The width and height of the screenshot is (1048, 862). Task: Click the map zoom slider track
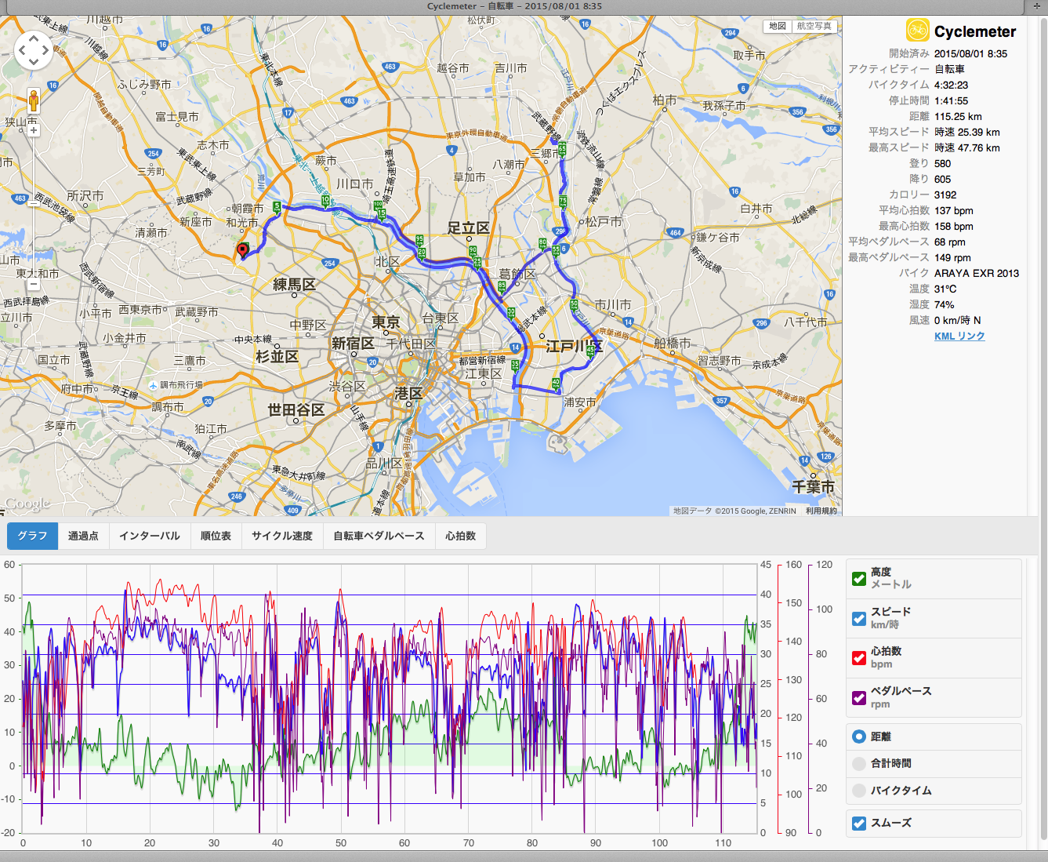click(34, 207)
